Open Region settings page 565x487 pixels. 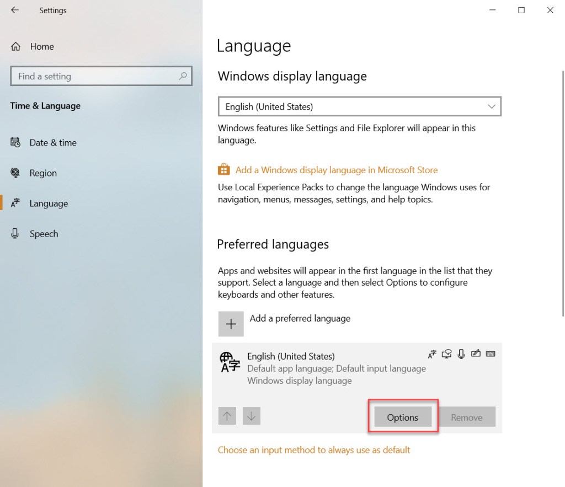(42, 173)
